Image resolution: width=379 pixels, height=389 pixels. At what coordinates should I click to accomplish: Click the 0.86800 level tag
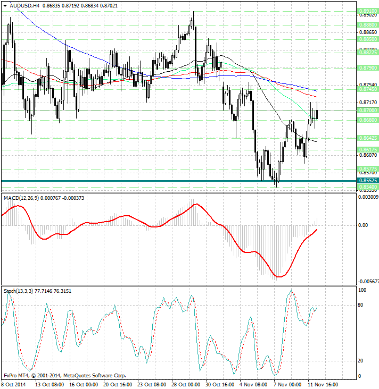click(x=368, y=120)
